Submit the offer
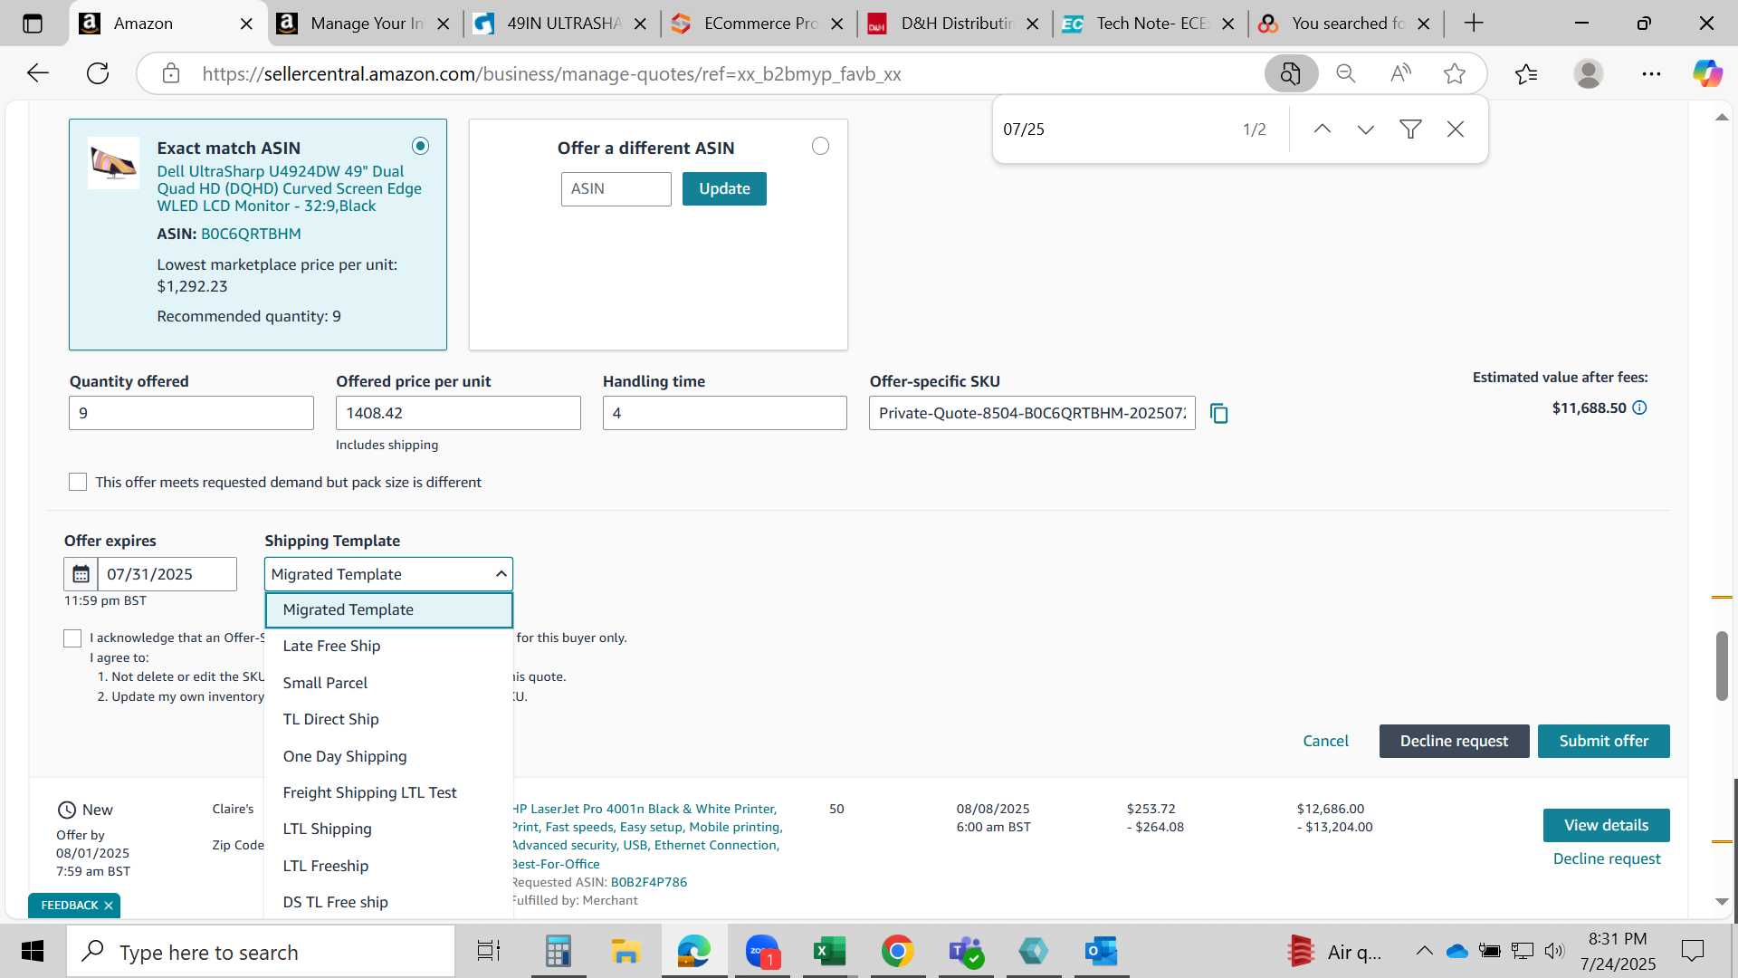This screenshot has width=1738, height=978. click(1603, 741)
